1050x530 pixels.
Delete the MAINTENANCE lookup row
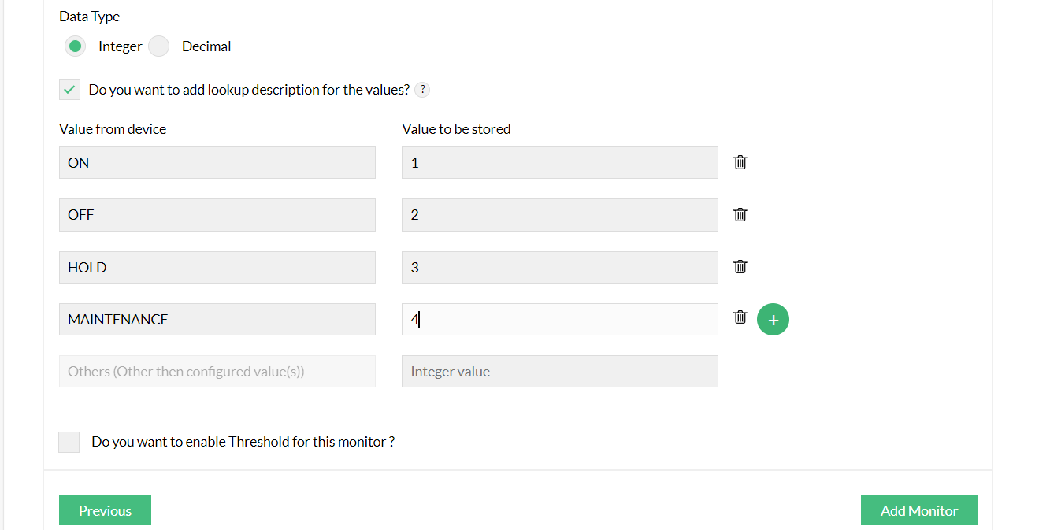coord(740,317)
